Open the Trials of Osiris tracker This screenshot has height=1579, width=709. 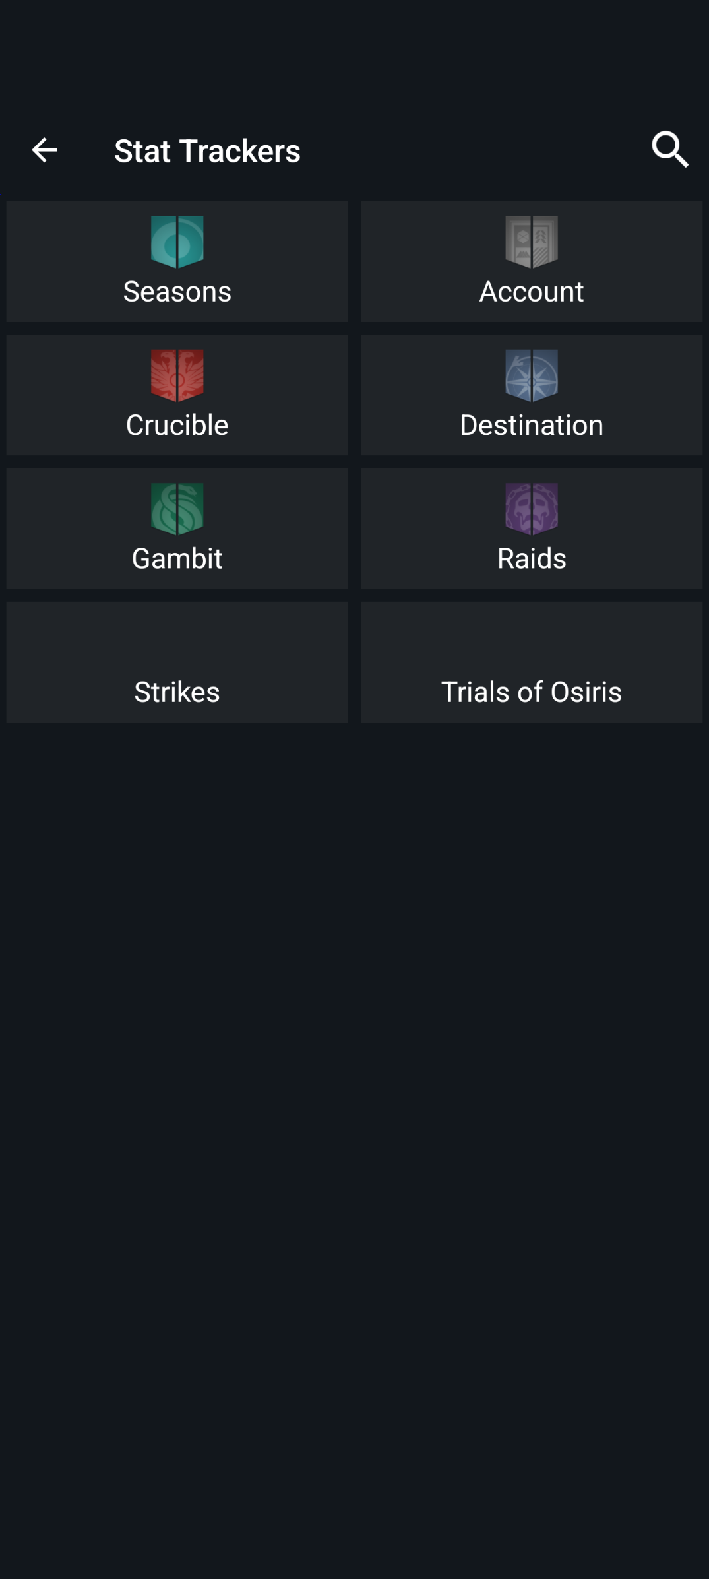[531, 692]
